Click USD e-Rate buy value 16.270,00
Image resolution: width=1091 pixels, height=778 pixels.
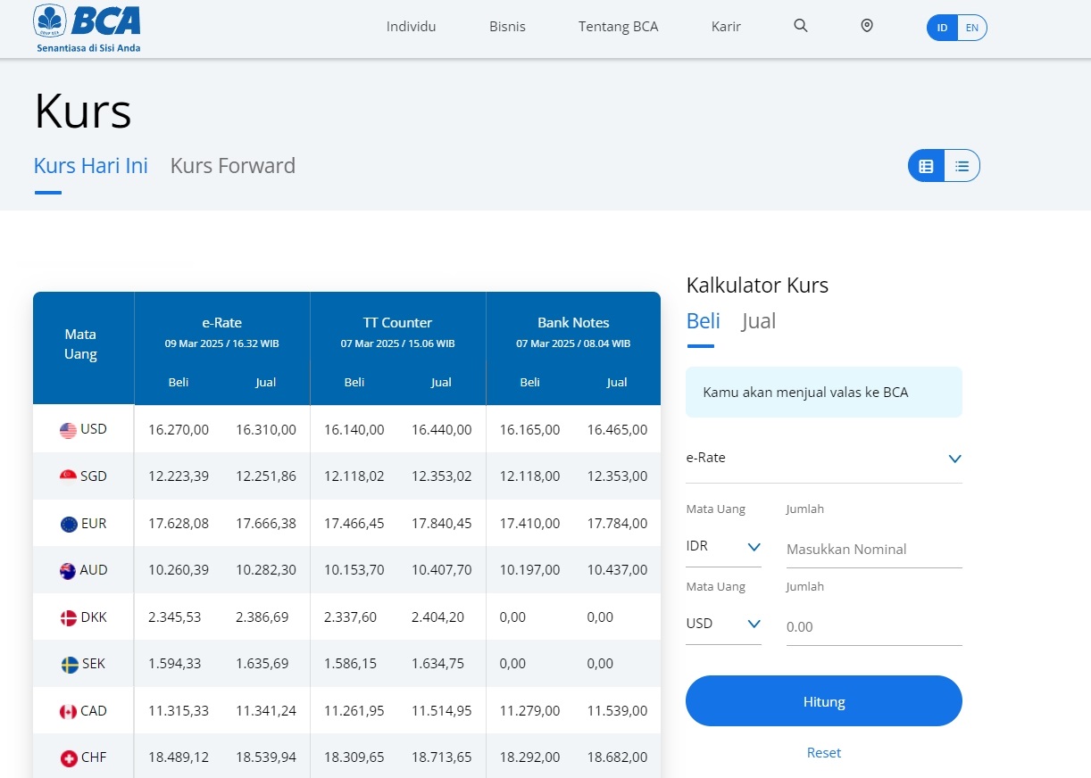click(179, 430)
